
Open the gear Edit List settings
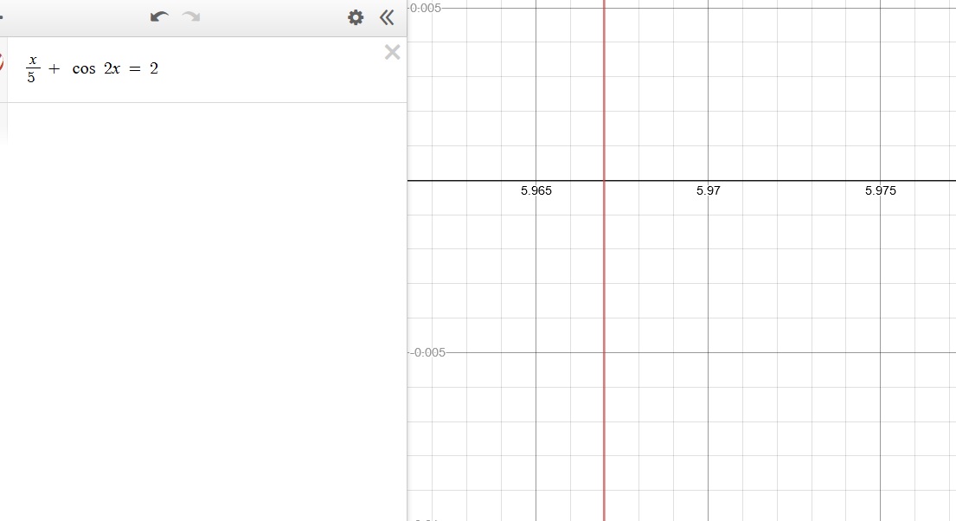356,17
